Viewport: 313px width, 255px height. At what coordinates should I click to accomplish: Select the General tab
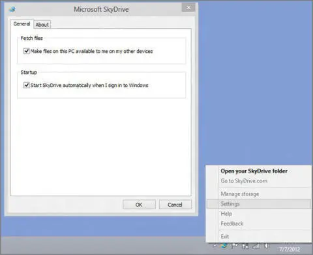click(x=22, y=24)
